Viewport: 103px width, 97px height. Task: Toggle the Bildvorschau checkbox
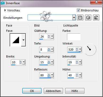click(78, 10)
